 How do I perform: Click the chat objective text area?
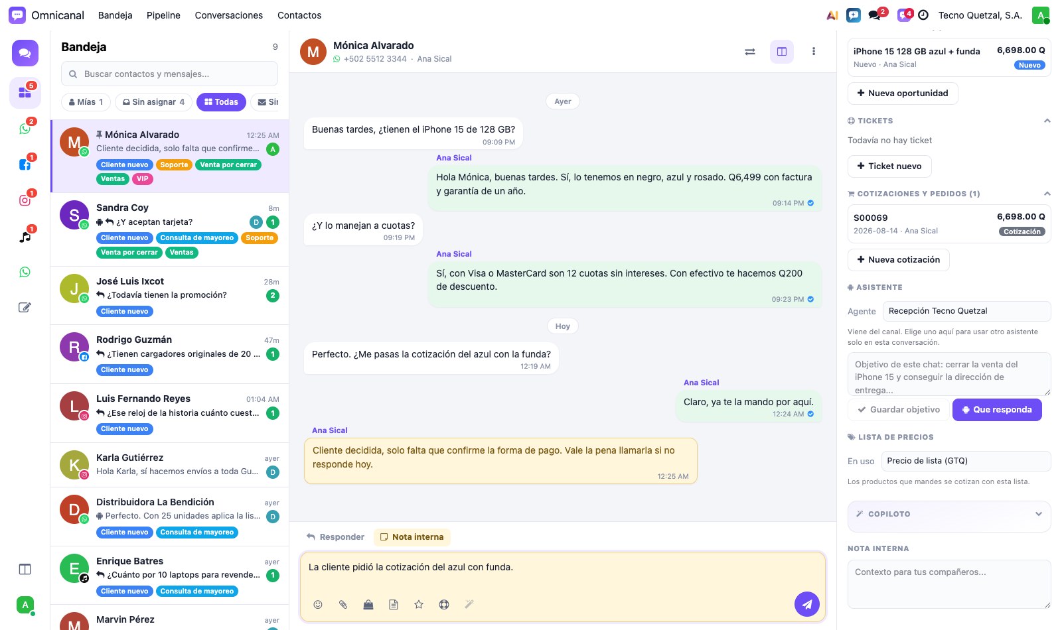tap(949, 375)
